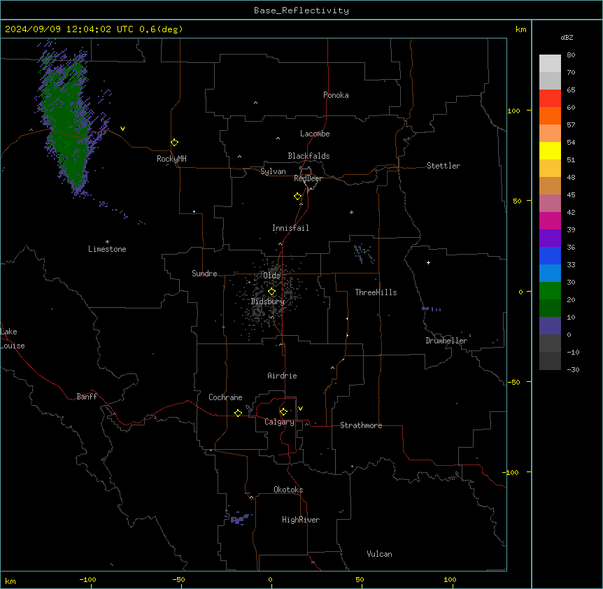Click the yellow diamond marker above Calgary label
Screen dimensions: 603x589
pyautogui.click(x=283, y=412)
